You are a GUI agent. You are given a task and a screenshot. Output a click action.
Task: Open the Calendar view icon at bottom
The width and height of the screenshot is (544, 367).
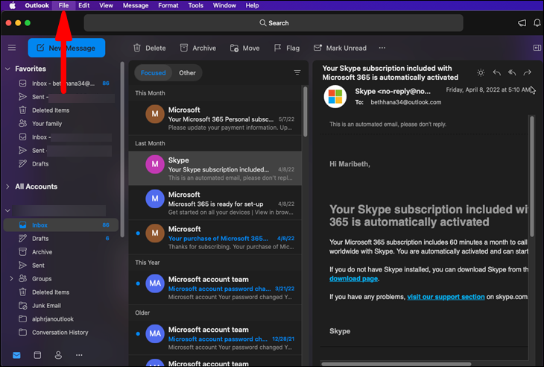coord(37,355)
